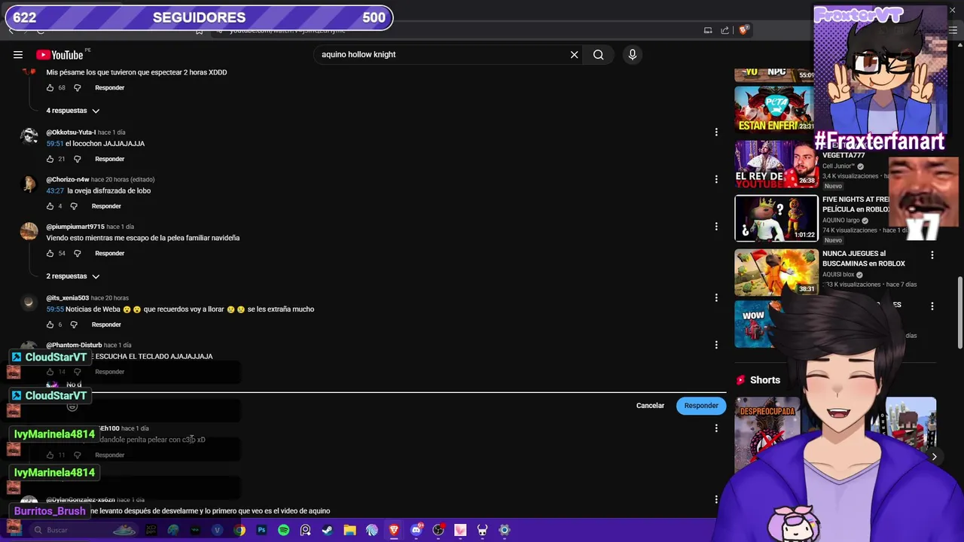Open Discord from the taskbar
Viewport: 964px width, 542px height.
[x=416, y=530]
